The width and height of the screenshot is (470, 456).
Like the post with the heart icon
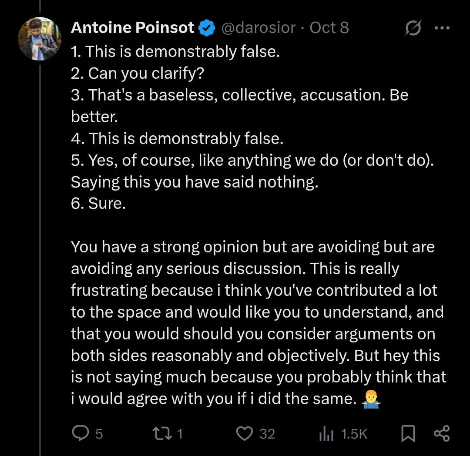(x=245, y=433)
